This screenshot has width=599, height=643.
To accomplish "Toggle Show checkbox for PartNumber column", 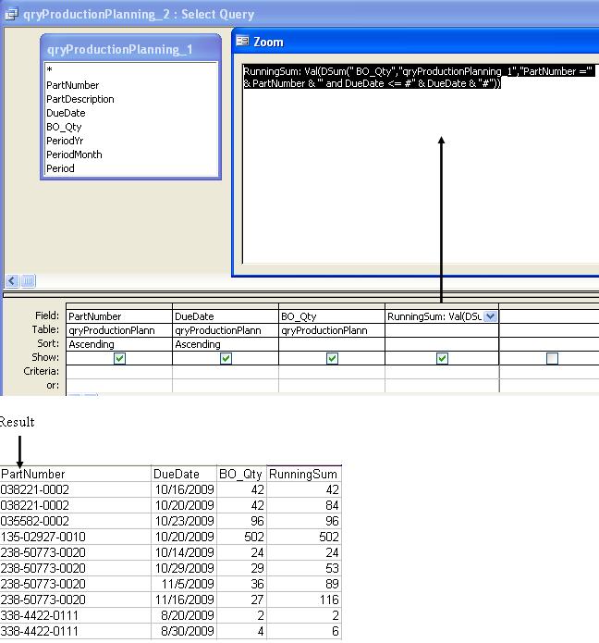I will 119,358.
